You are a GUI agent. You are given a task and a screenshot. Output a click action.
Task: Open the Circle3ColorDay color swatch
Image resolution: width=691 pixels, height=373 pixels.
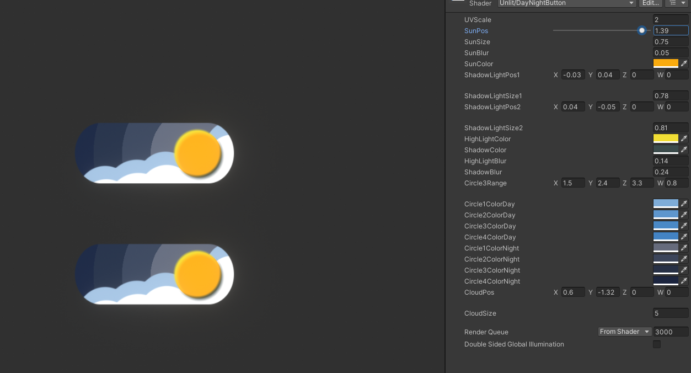(x=666, y=226)
